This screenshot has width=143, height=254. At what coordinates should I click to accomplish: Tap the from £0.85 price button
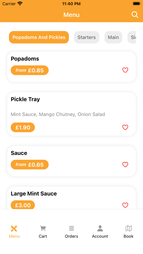tap(30, 70)
